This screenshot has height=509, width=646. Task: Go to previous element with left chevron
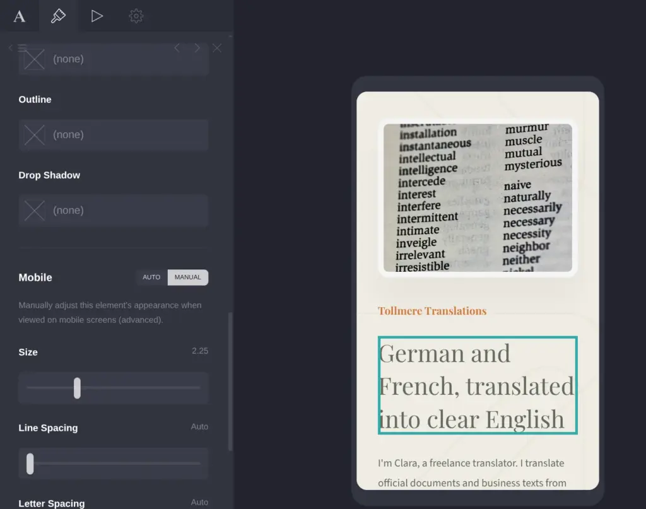click(177, 48)
